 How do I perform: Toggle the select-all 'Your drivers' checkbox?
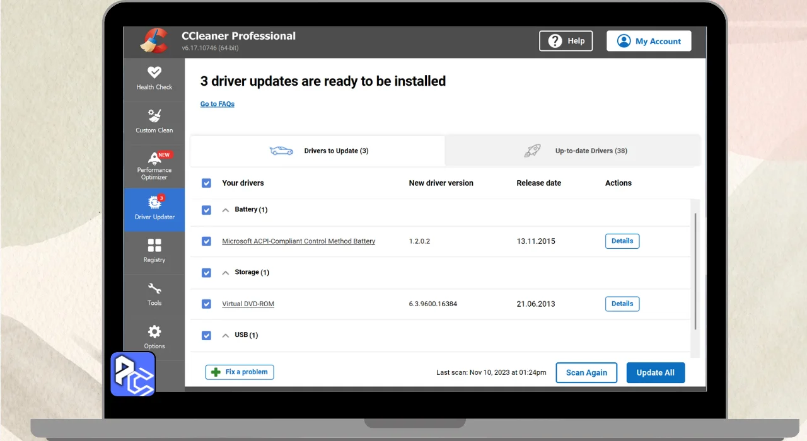point(206,183)
